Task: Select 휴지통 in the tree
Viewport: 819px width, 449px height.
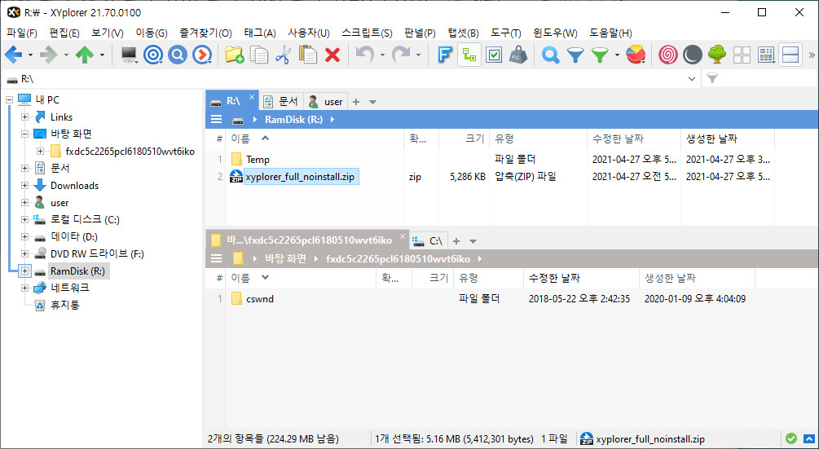Action: click(64, 305)
